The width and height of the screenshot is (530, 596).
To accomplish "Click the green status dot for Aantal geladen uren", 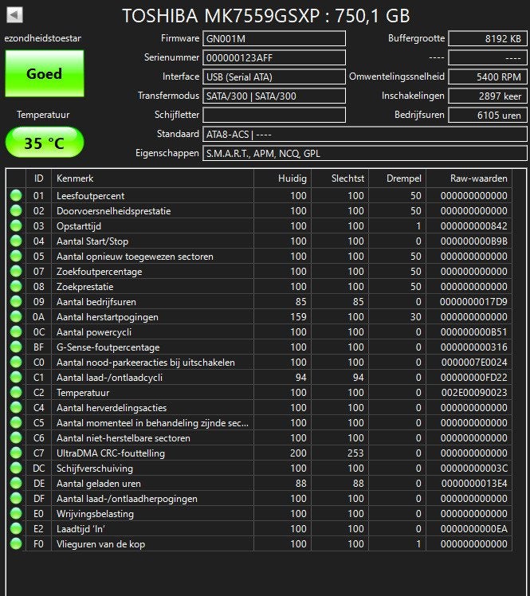I will (16, 483).
